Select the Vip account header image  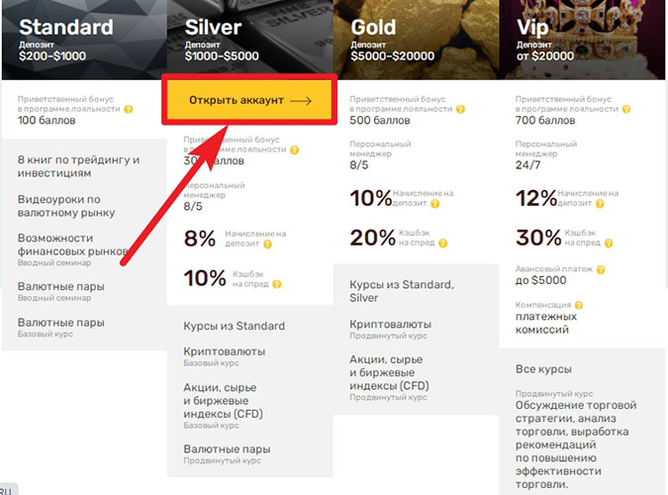tap(582, 40)
